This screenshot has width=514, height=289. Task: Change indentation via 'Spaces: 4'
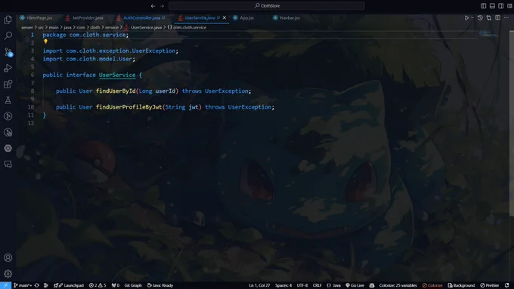[x=283, y=285]
